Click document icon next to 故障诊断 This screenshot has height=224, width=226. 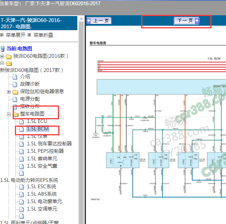(15, 84)
